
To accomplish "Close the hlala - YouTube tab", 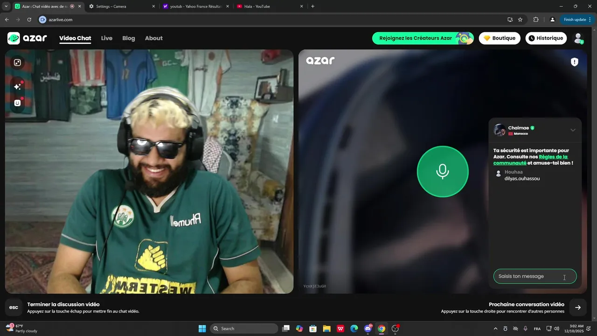I will (301, 7).
